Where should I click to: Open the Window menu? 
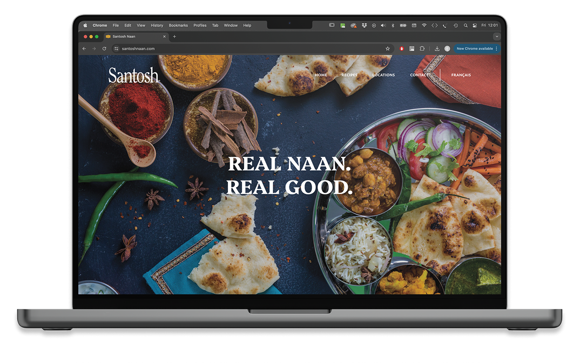[231, 25]
